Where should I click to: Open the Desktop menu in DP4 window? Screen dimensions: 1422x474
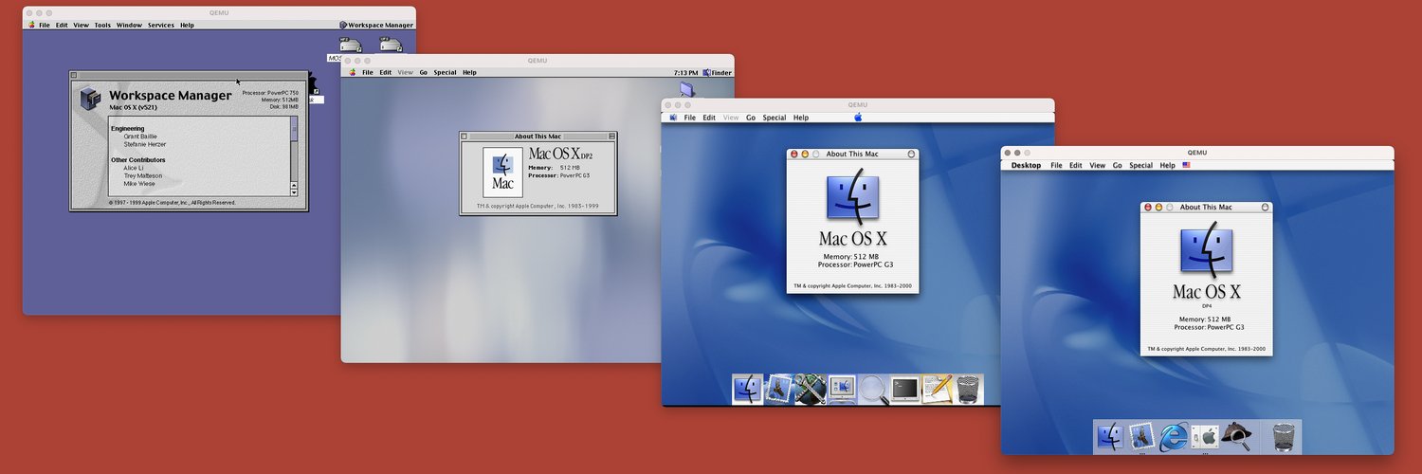coord(1026,165)
